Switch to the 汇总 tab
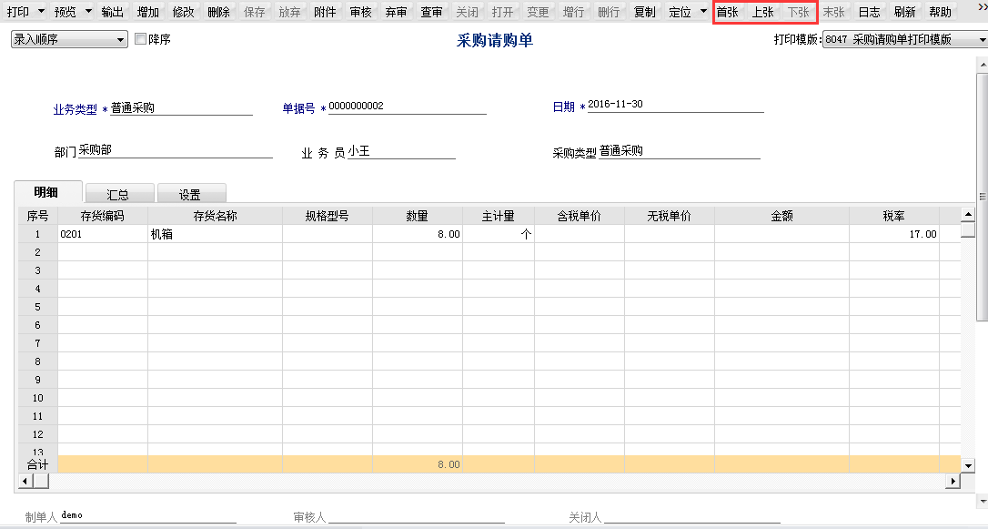Screen dimensions: 988x529 tap(117, 195)
